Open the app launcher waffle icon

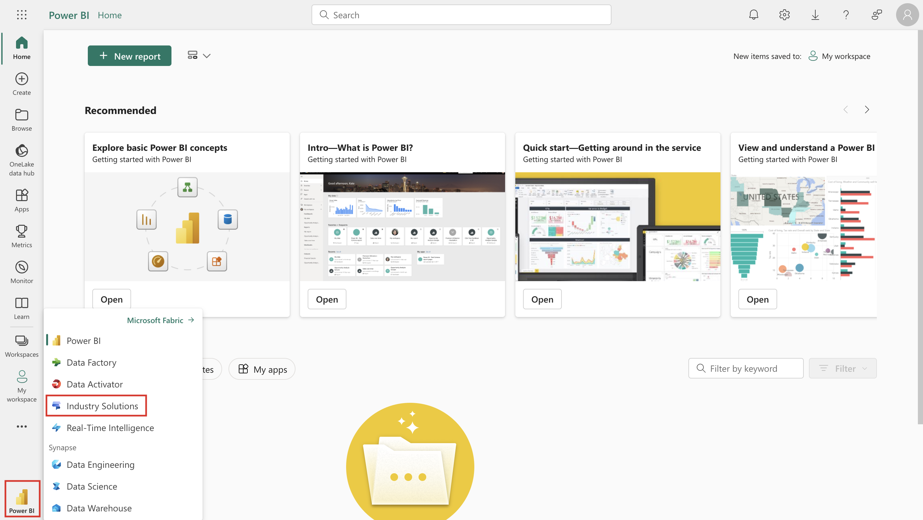click(x=21, y=15)
